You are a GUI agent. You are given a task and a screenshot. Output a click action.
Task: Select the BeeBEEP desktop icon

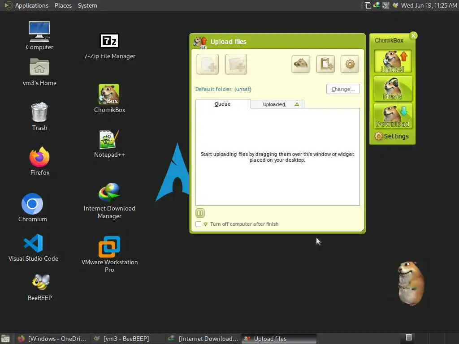(x=40, y=287)
